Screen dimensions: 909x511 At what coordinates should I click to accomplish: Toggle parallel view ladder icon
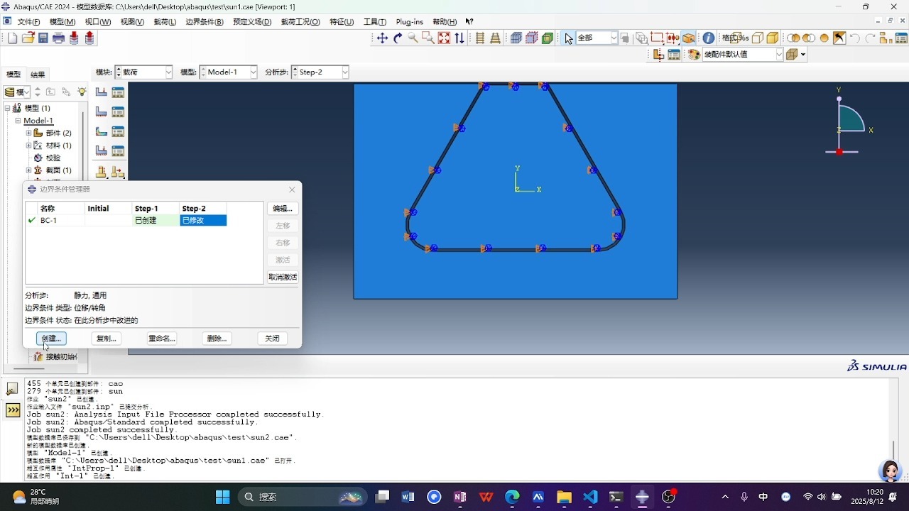480,38
